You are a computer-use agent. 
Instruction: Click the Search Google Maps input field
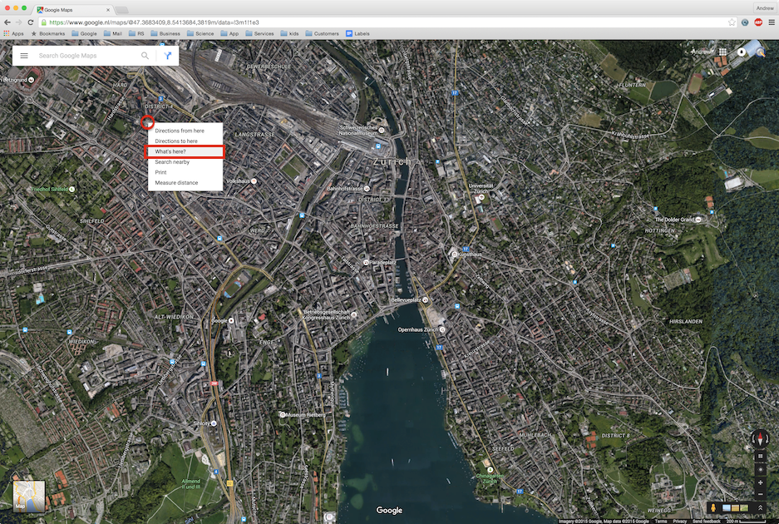pos(83,55)
